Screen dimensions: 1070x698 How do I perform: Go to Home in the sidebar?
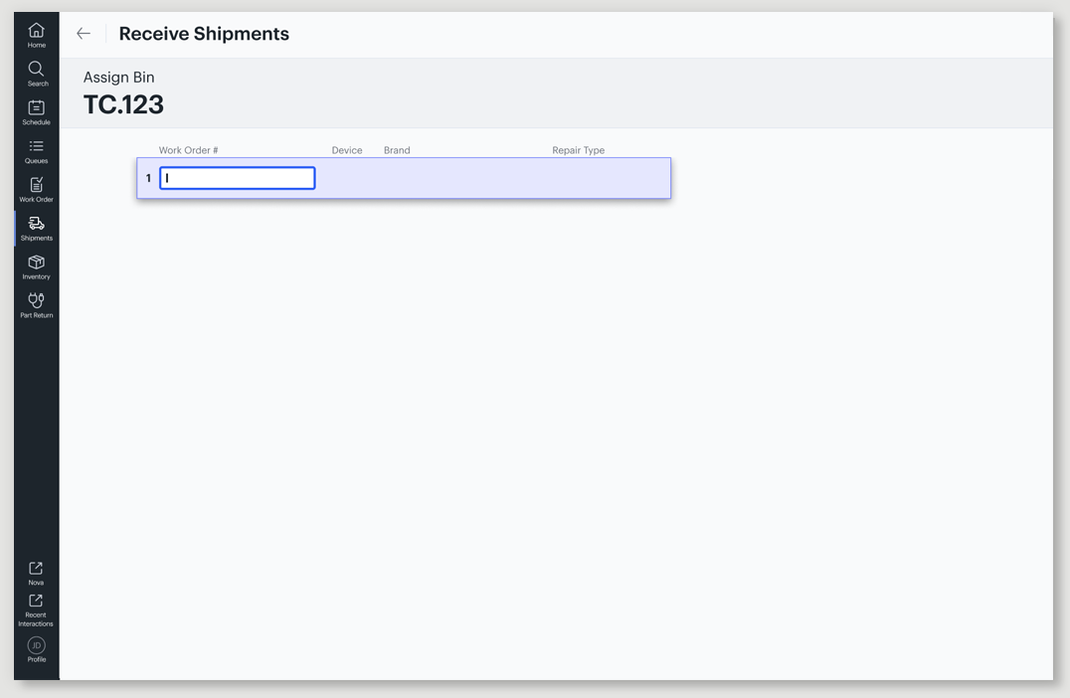(36, 35)
